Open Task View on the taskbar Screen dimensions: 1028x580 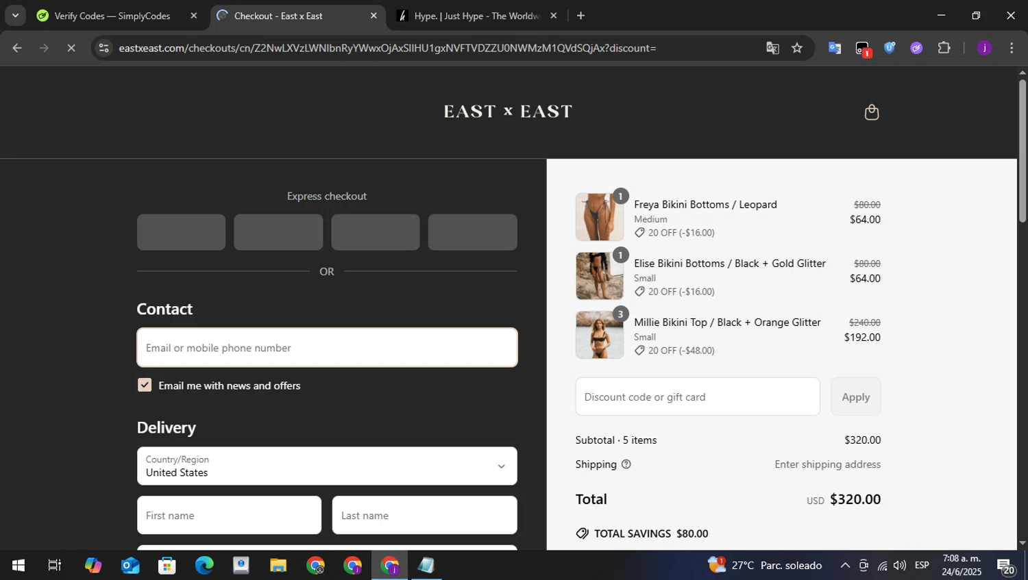coord(54,566)
